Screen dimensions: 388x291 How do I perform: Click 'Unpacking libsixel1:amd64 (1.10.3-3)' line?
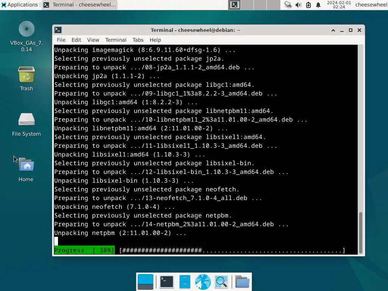pos(130,155)
